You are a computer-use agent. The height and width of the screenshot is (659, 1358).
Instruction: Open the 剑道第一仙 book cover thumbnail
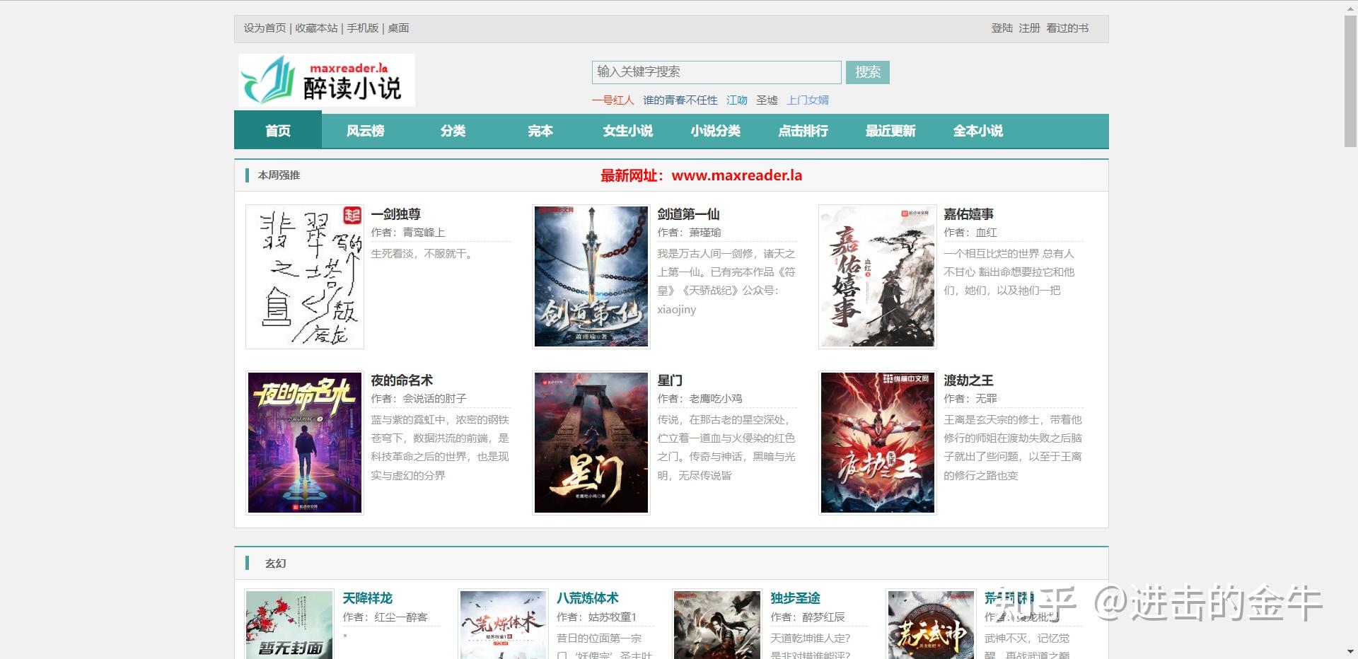(591, 276)
